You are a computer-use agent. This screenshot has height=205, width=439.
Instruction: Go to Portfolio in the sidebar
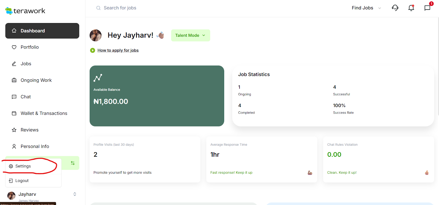click(x=30, y=47)
